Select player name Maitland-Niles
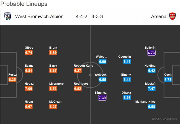Viewport: 180px width, 124px height. pyautogui.click(x=146, y=102)
